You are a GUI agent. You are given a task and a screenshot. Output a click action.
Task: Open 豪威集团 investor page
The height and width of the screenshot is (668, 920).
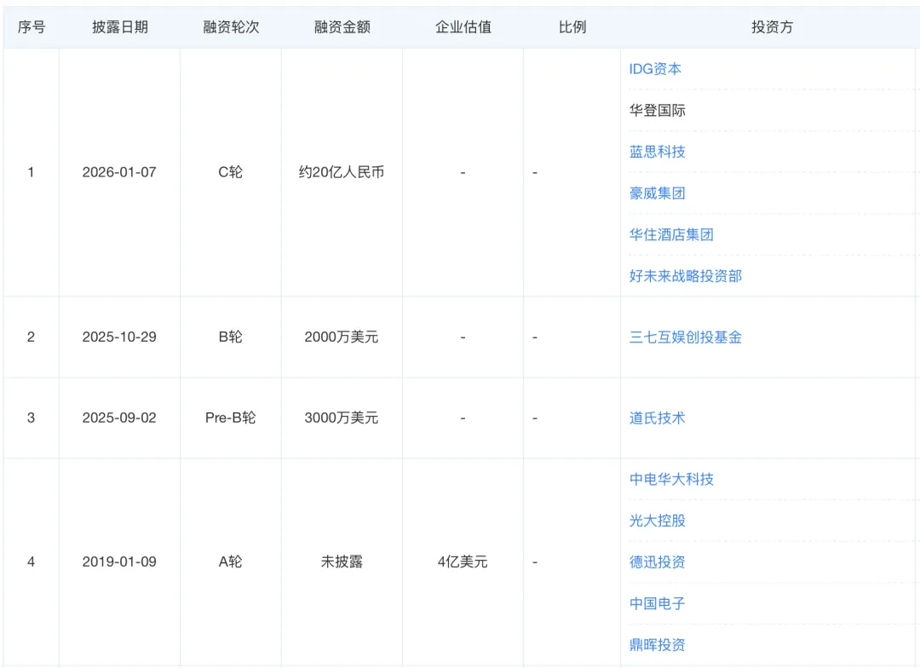point(657,193)
